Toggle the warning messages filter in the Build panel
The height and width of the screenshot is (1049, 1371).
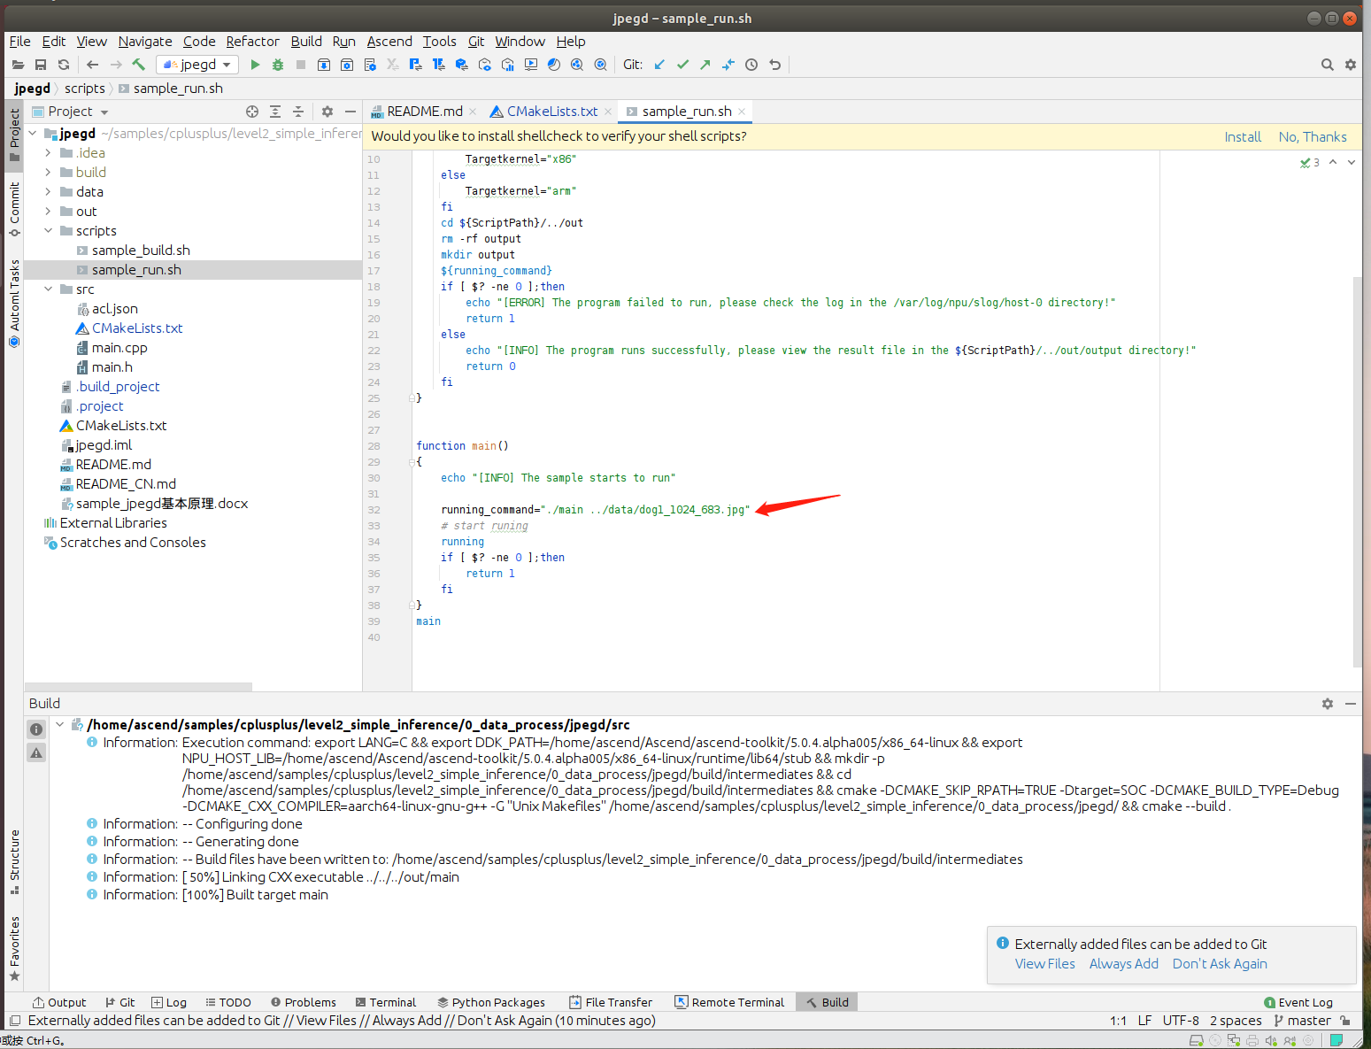point(36,752)
